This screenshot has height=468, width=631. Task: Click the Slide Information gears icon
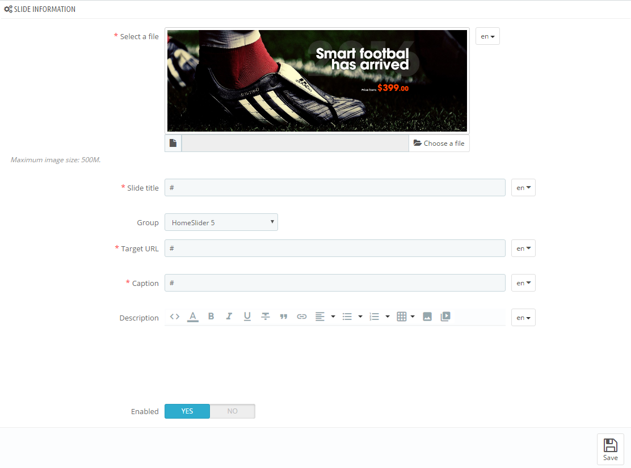pos(8,9)
